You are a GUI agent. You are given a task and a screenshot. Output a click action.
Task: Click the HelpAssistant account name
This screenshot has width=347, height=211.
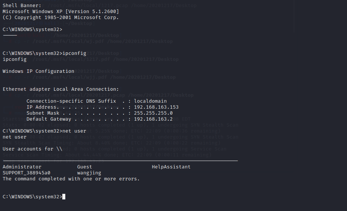[x=171, y=167]
